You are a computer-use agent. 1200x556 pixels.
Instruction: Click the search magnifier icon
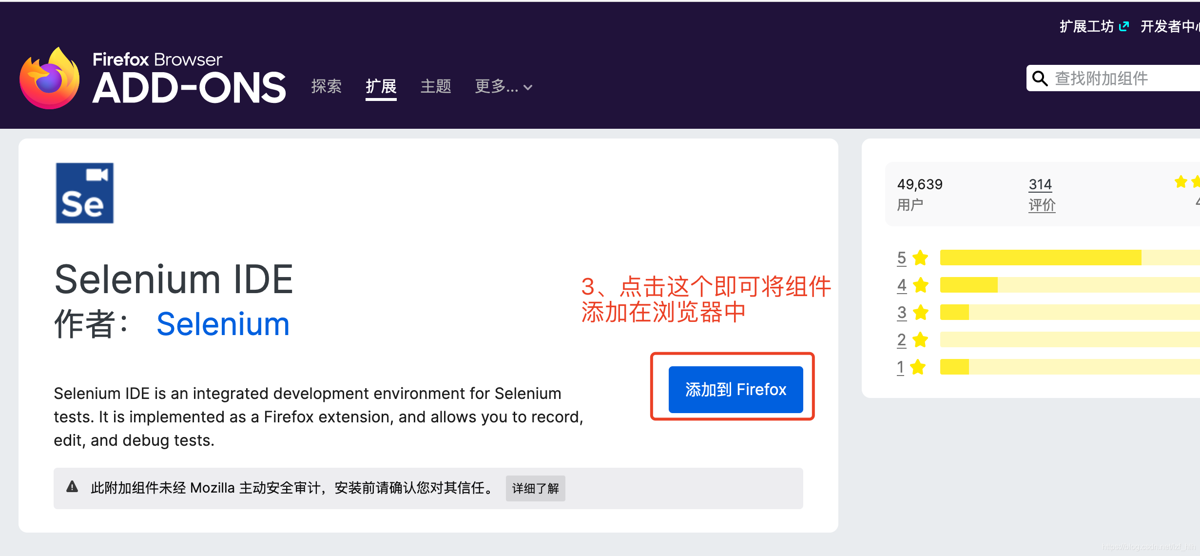coord(1040,79)
